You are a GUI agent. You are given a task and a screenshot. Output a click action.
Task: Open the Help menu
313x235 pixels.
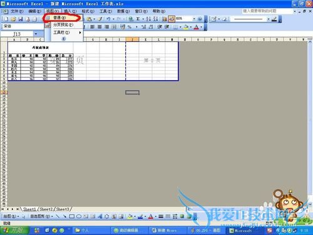(158, 11)
